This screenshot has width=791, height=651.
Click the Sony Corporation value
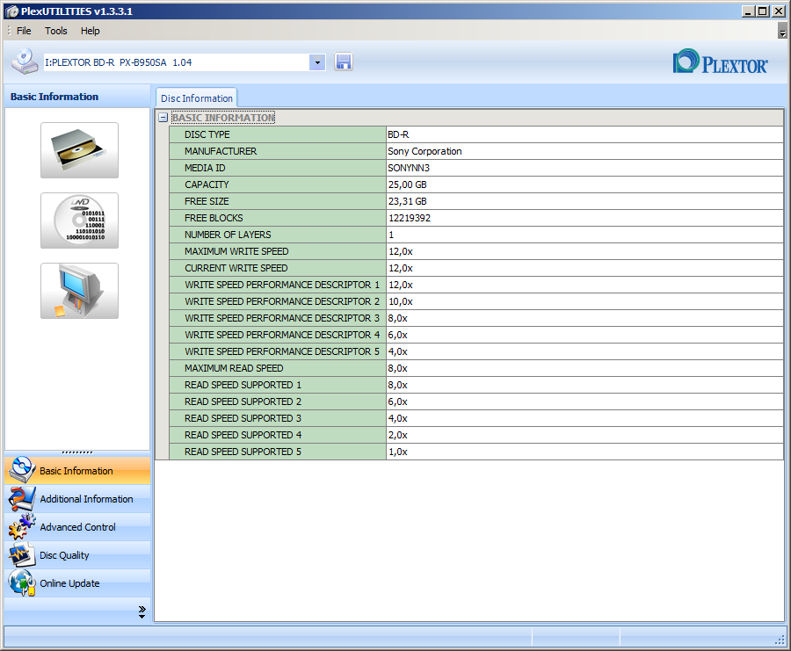tap(425, 151)
